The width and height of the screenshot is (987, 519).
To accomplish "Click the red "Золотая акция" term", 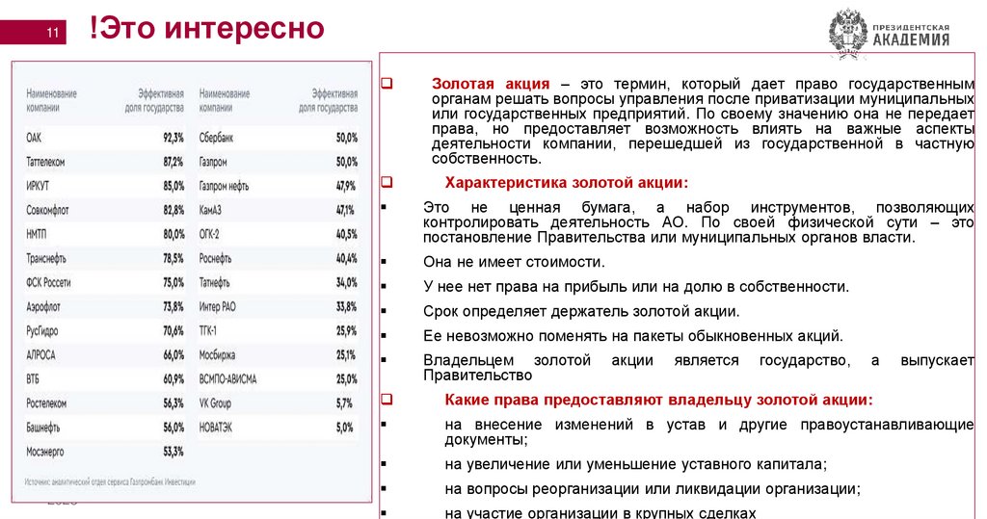I will (491, 84).
